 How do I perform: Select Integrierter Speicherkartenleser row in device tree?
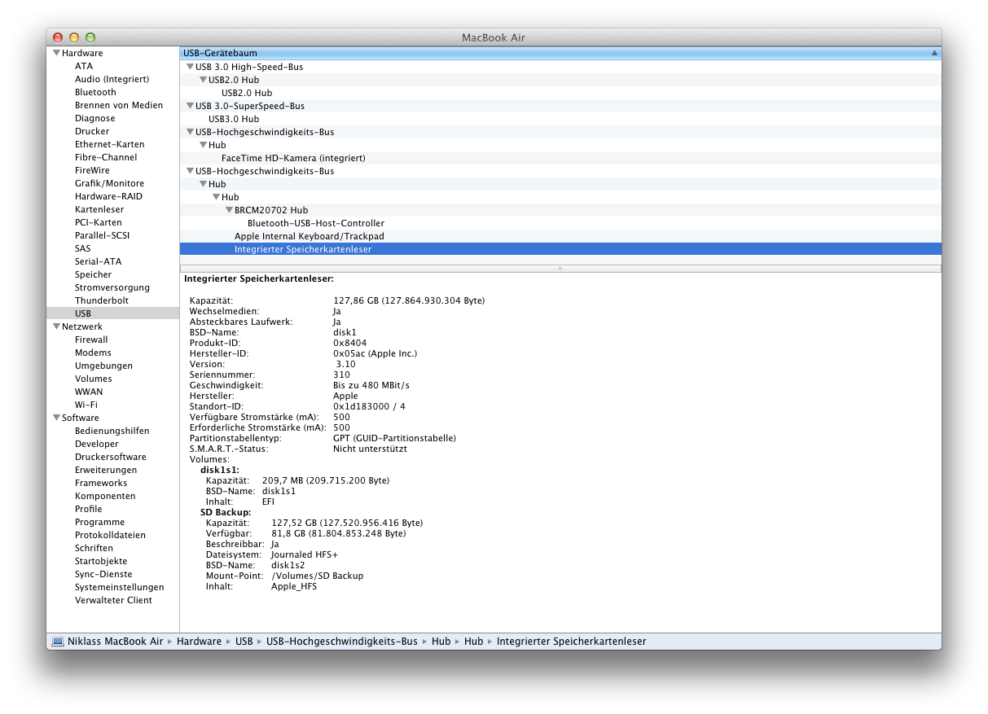point(560,249)
